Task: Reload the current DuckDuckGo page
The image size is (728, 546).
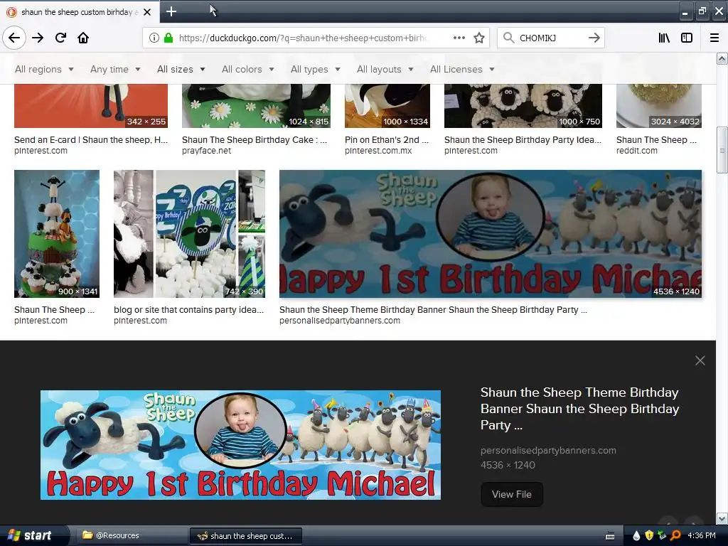Action: coord(61,38)
